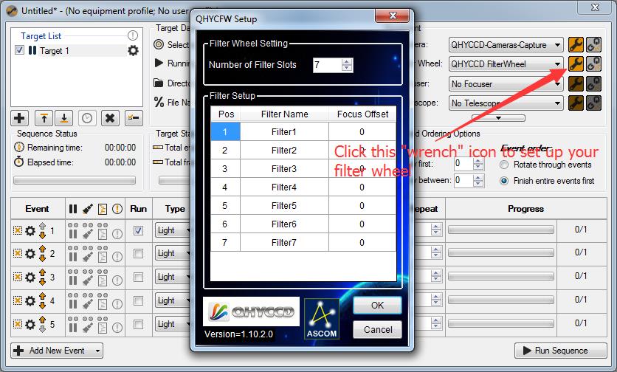Click the Number of Filter Slots field

coord(328,64)
